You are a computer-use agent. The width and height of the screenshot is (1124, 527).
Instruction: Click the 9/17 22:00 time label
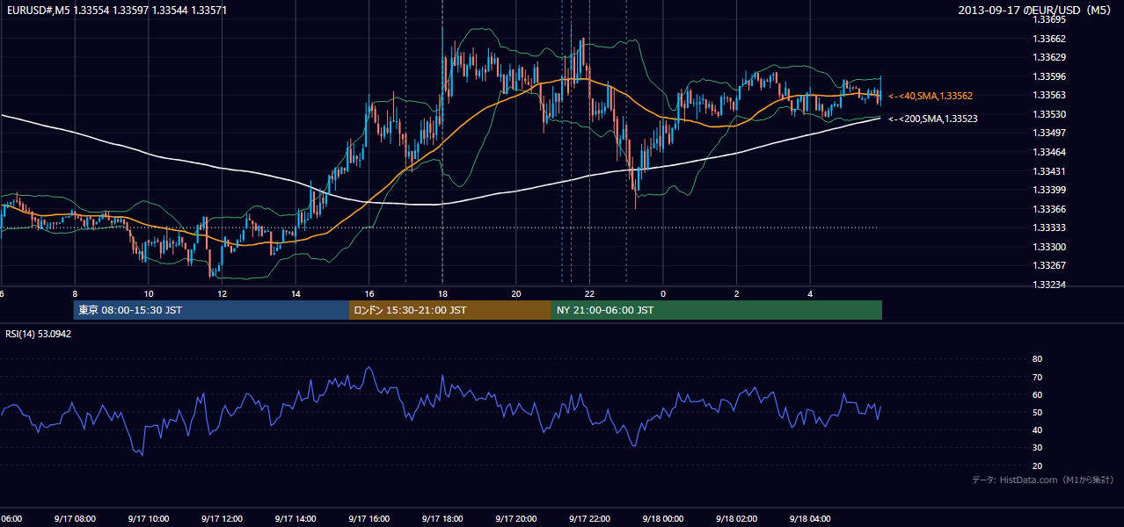pyautogui.click(x=589, y=519)
